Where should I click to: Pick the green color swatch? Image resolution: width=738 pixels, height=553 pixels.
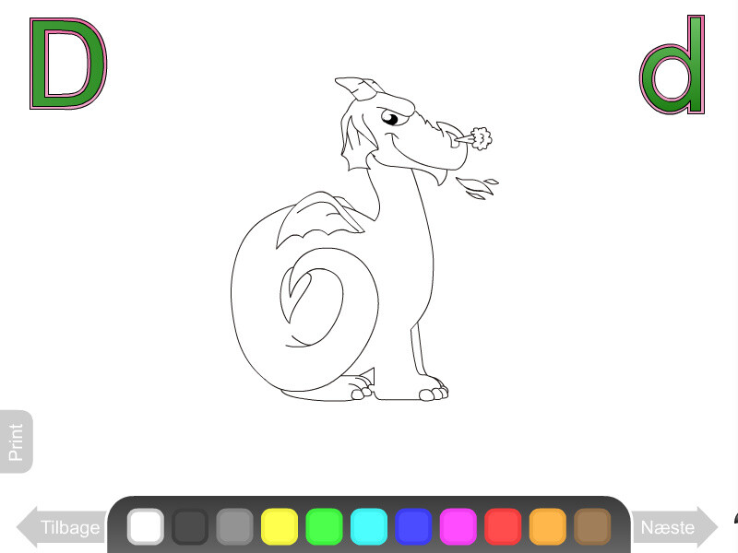click(x=325, y=526)
